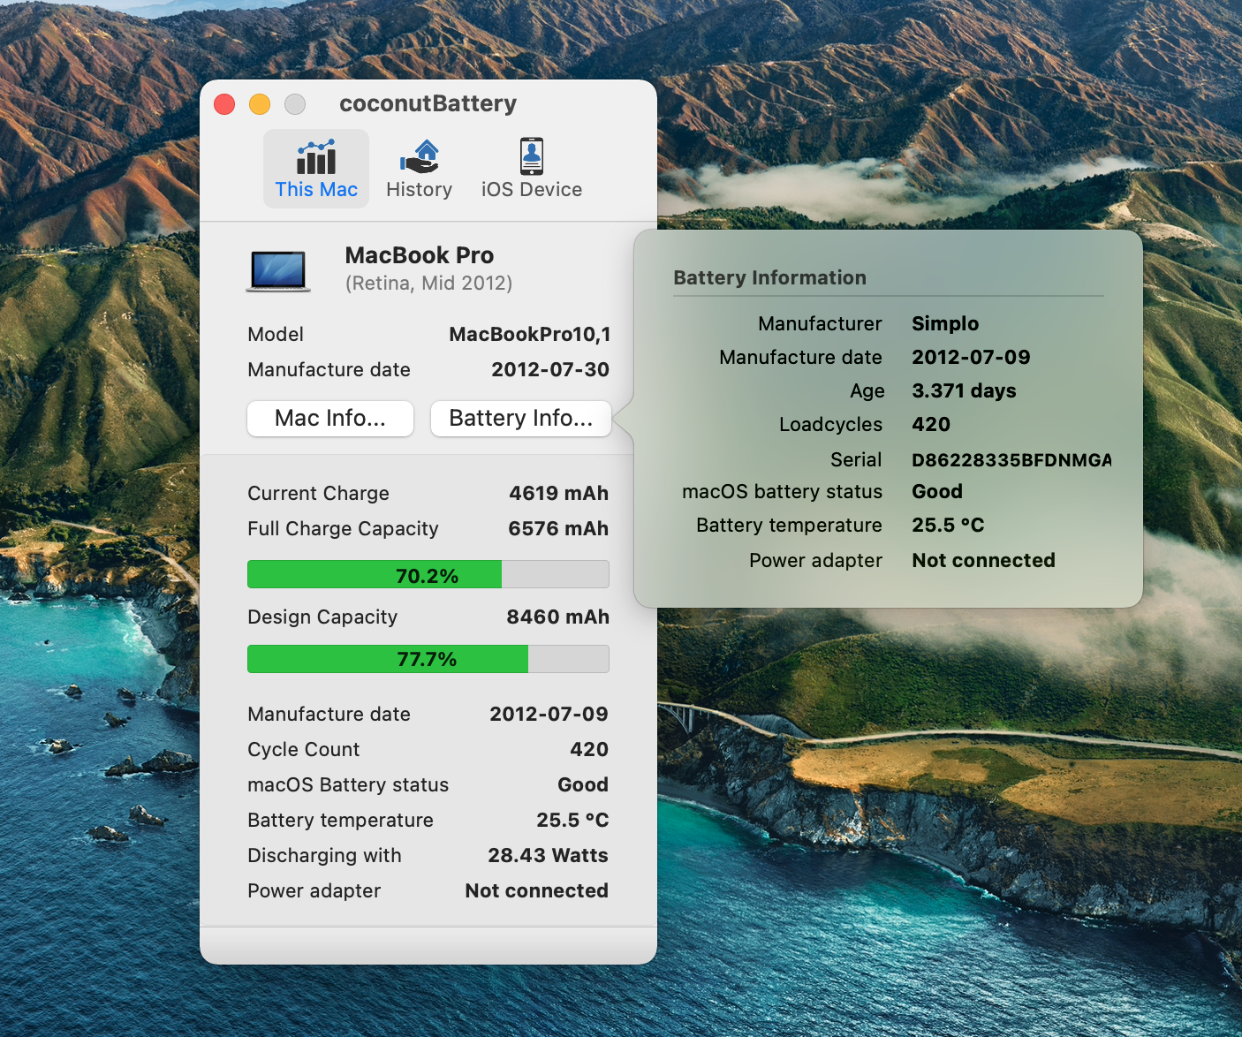Close the coconutBattery window with red button
The height and width of the screenshot is (1037, 1242).
tap(224, 104)
